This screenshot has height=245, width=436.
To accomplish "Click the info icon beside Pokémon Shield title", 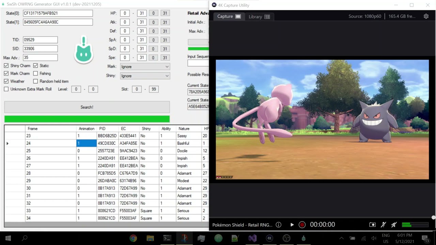I will click(278, 225).
